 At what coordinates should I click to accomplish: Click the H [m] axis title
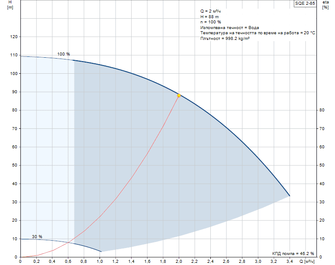tap(10, 5)
